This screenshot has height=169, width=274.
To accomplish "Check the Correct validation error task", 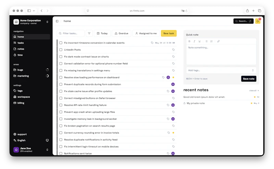I will pyautogui.click(x=61, y=64).
